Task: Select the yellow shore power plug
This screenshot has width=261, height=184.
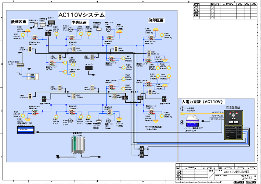Action: coord(183,114)
